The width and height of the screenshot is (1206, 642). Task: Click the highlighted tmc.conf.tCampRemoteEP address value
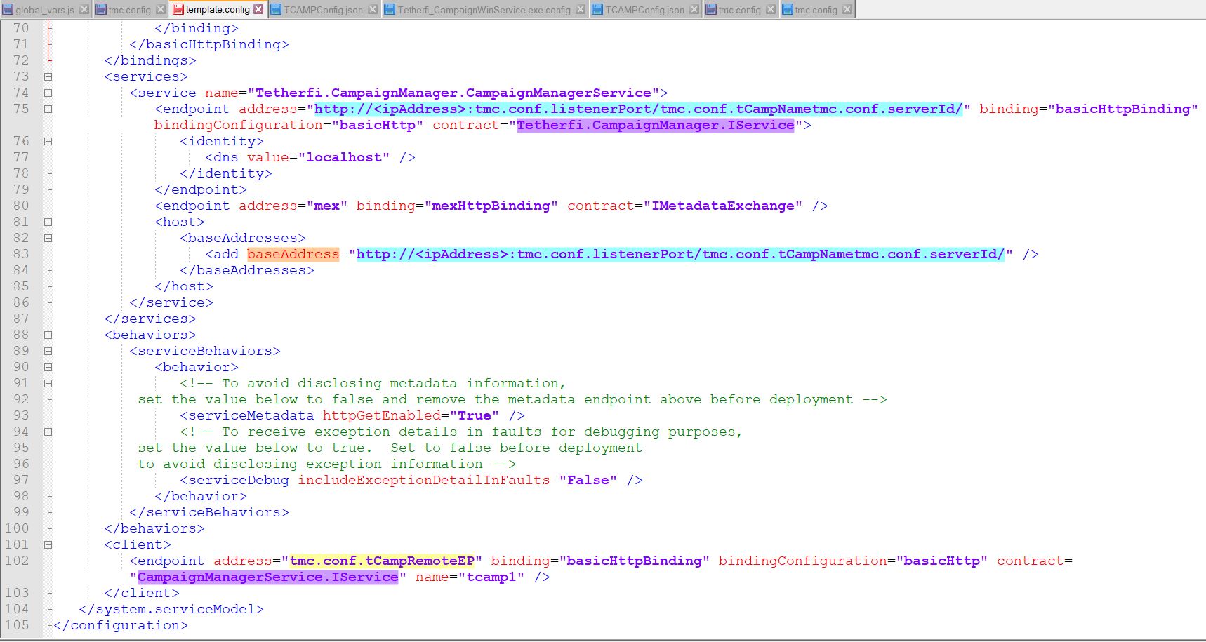click(x=383, y=561)
